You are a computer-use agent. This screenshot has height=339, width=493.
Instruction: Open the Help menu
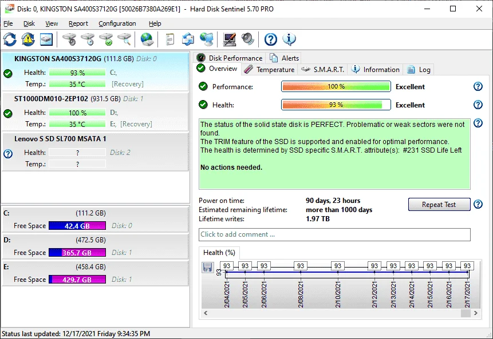[x=155, y=23]
